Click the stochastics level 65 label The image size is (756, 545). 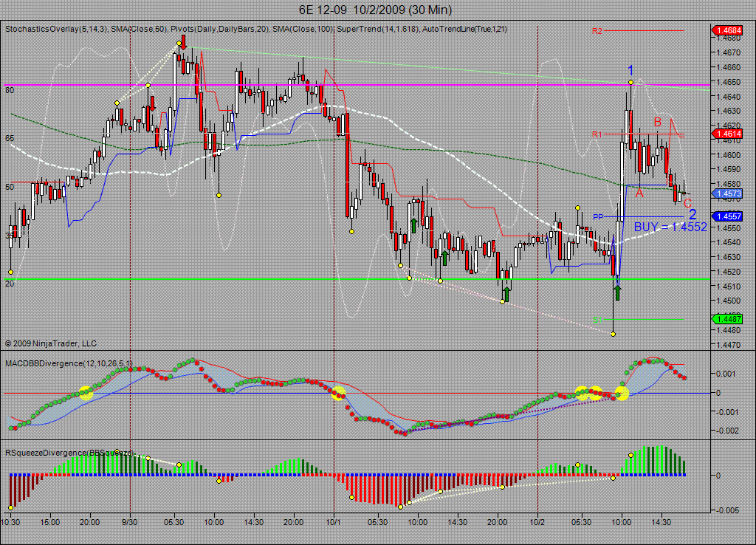pos(10,138)
